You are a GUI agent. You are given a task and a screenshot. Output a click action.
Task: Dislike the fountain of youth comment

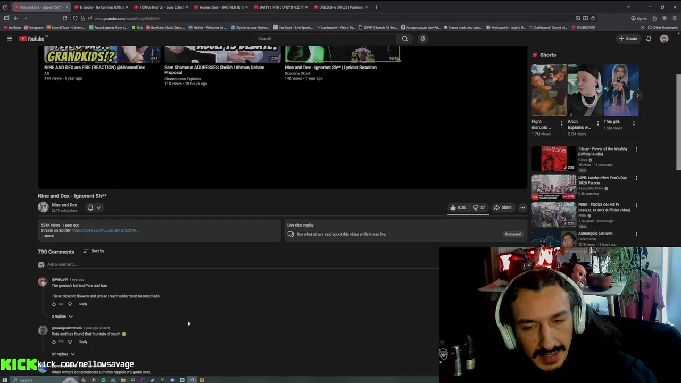pos(70,342)
